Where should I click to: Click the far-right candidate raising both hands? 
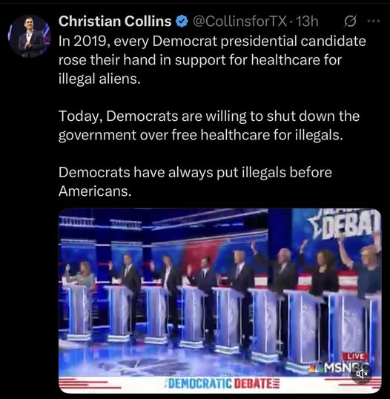363,268
